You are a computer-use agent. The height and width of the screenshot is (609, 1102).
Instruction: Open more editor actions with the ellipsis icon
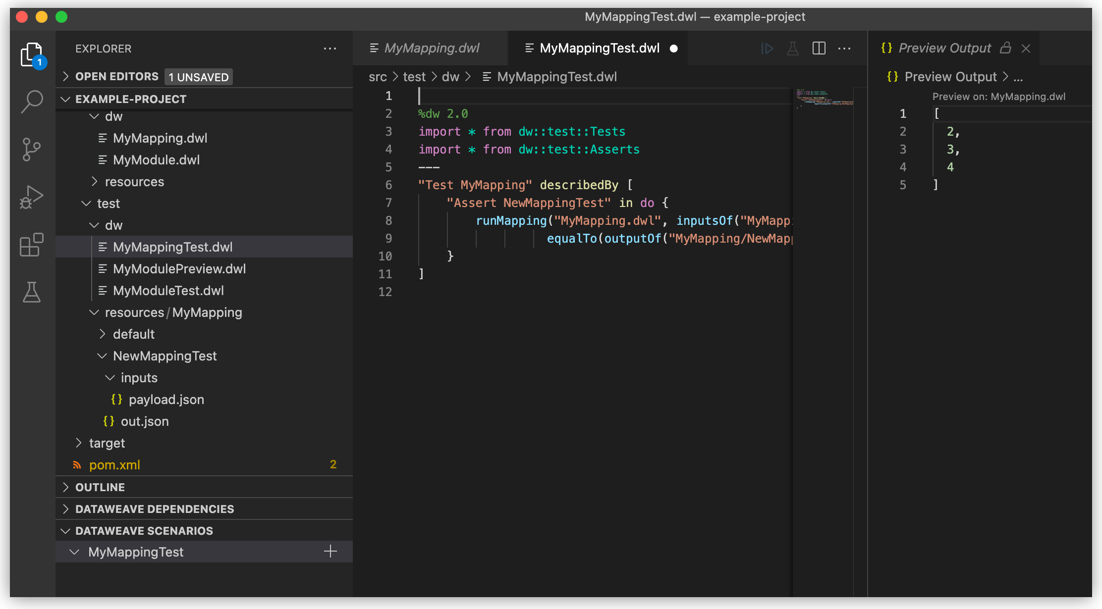[844, 48]
